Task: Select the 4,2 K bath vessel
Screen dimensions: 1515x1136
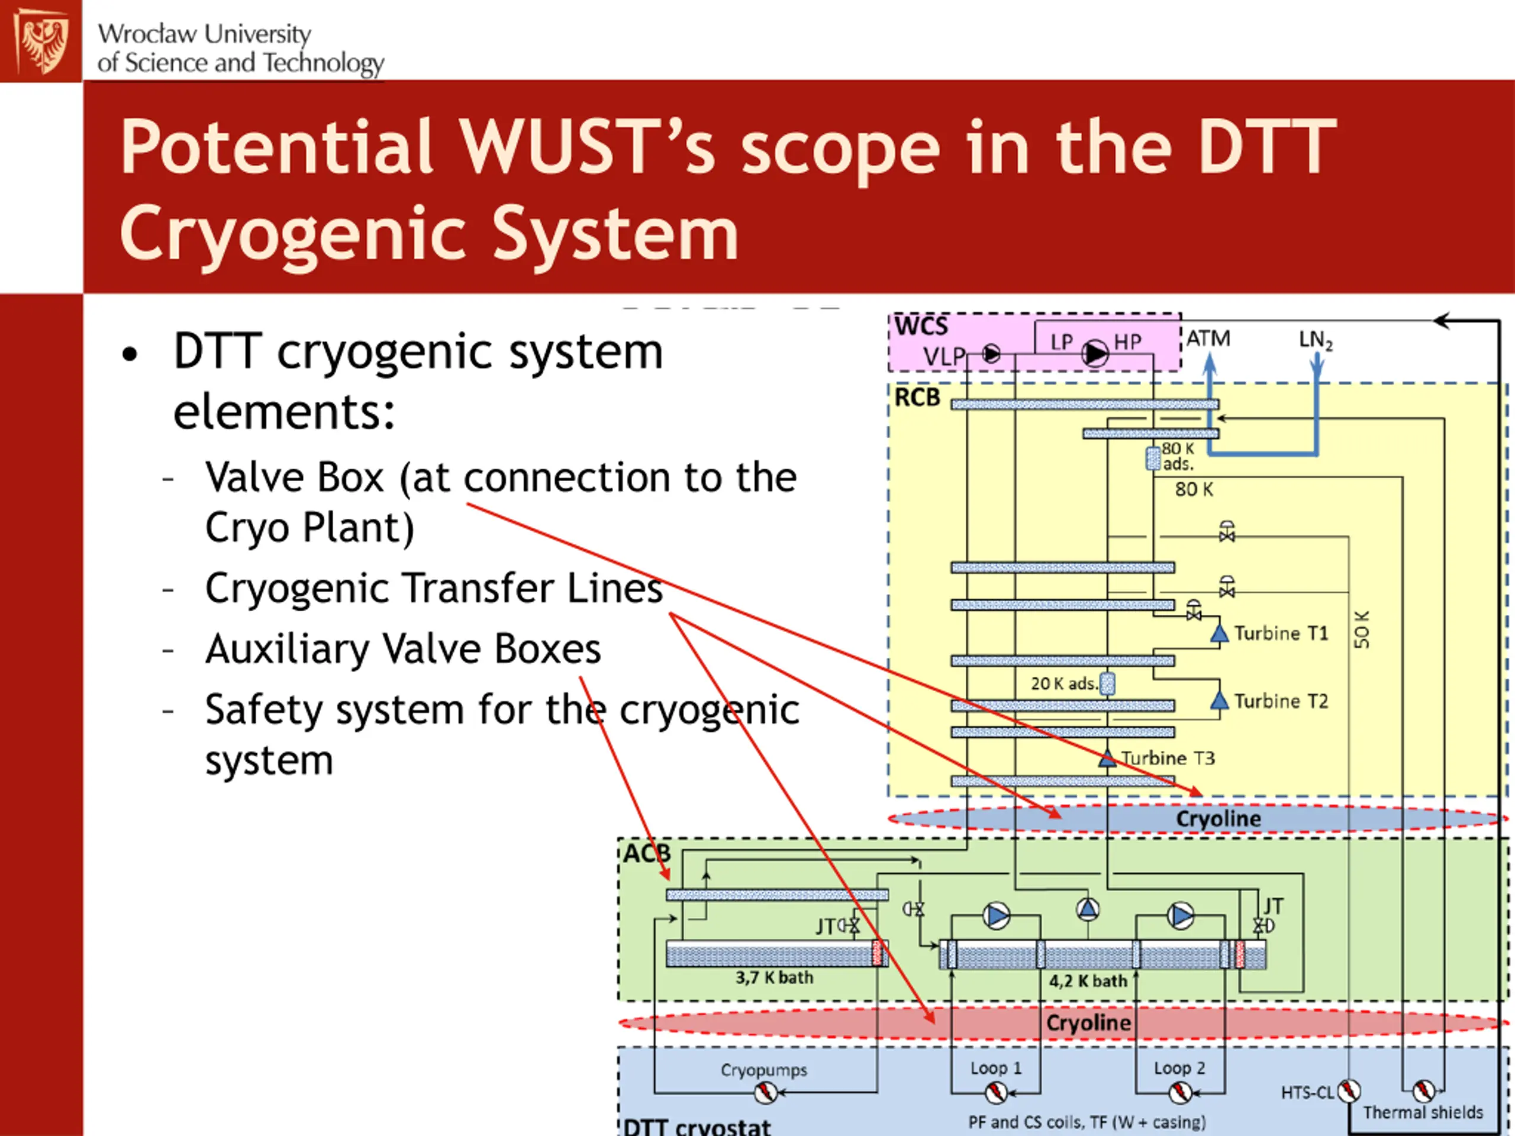Action: coord(1103,954)
